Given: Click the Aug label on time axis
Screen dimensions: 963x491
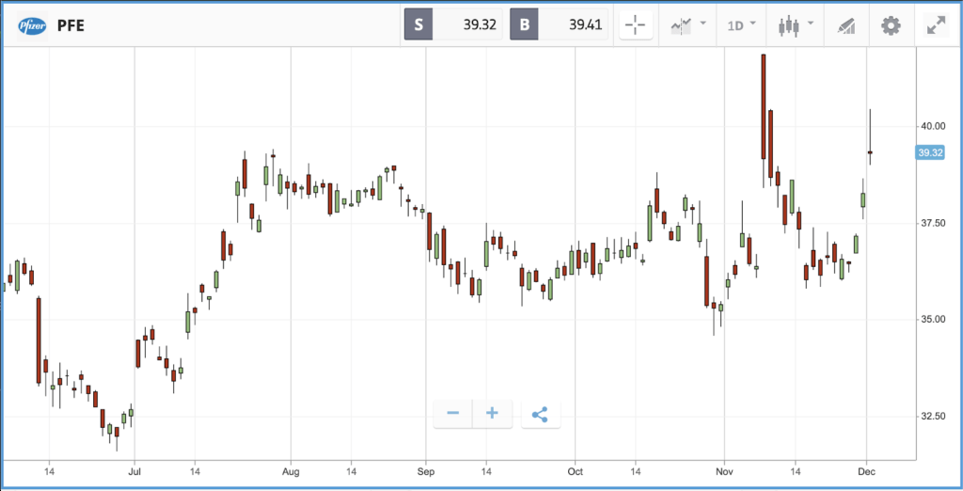Looking at the screenshot, I should [x=291, y=471].
